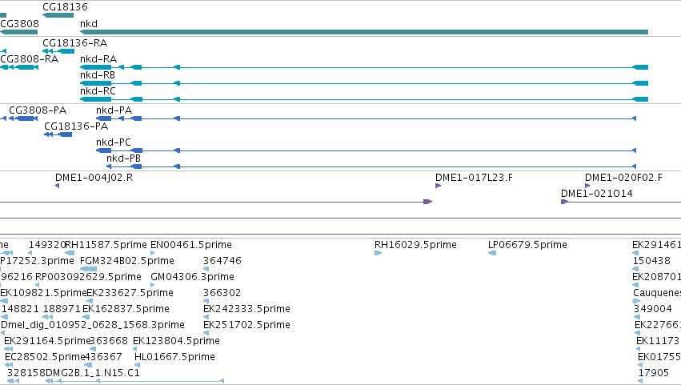
Task: Click the GM04306.3prime EST label
Action: [192, 277]
